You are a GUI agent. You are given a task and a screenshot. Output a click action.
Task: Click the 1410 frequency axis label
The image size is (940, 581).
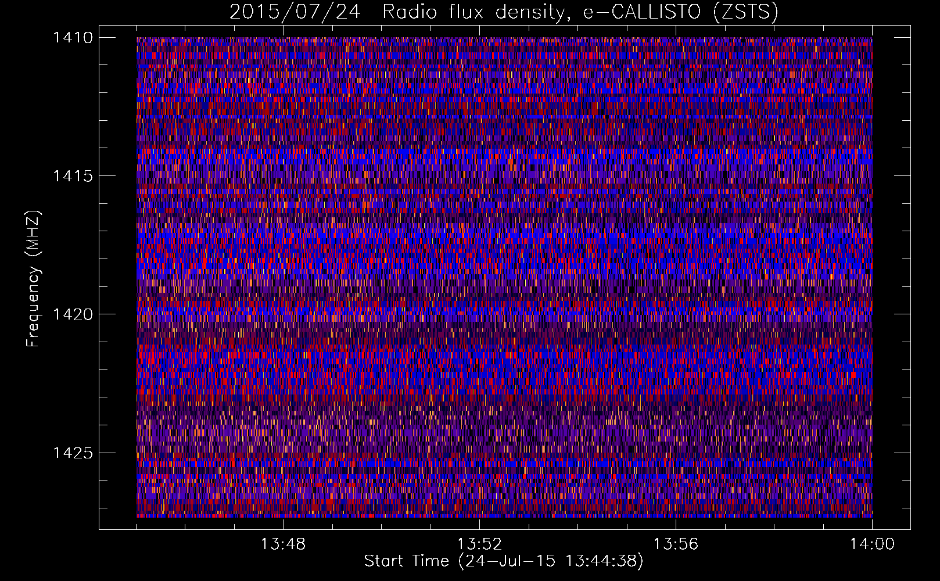[73, 38]
